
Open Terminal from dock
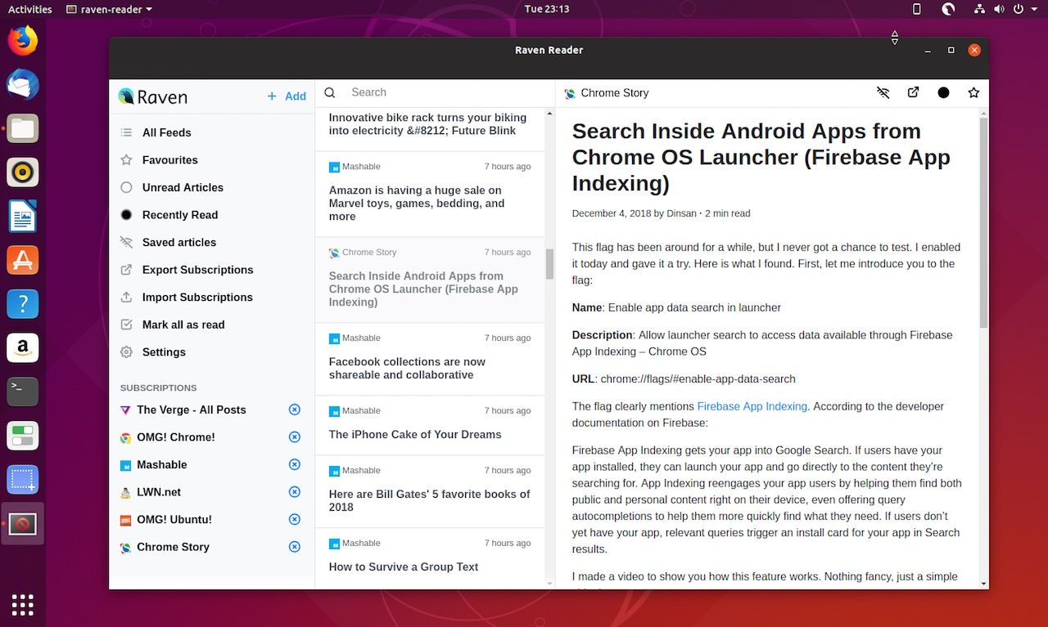tap(23, 392)
